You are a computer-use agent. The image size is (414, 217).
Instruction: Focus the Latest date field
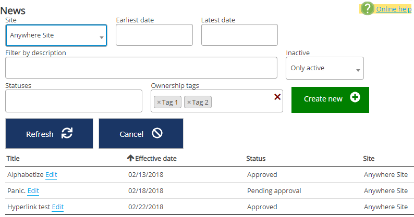pos(239,35)
